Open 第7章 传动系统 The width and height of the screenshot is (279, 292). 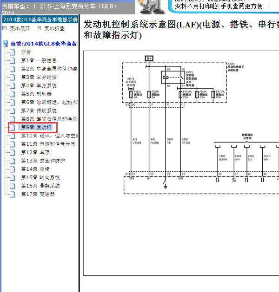39,111
